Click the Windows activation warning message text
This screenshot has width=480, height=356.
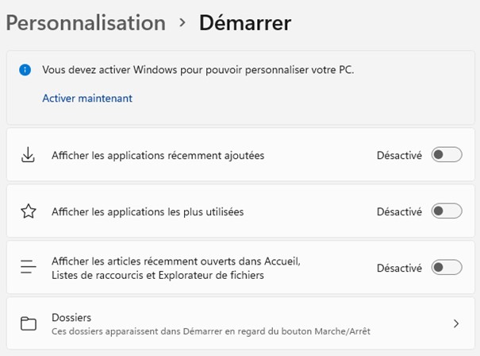pyautogui.click(x=198, y=70)
